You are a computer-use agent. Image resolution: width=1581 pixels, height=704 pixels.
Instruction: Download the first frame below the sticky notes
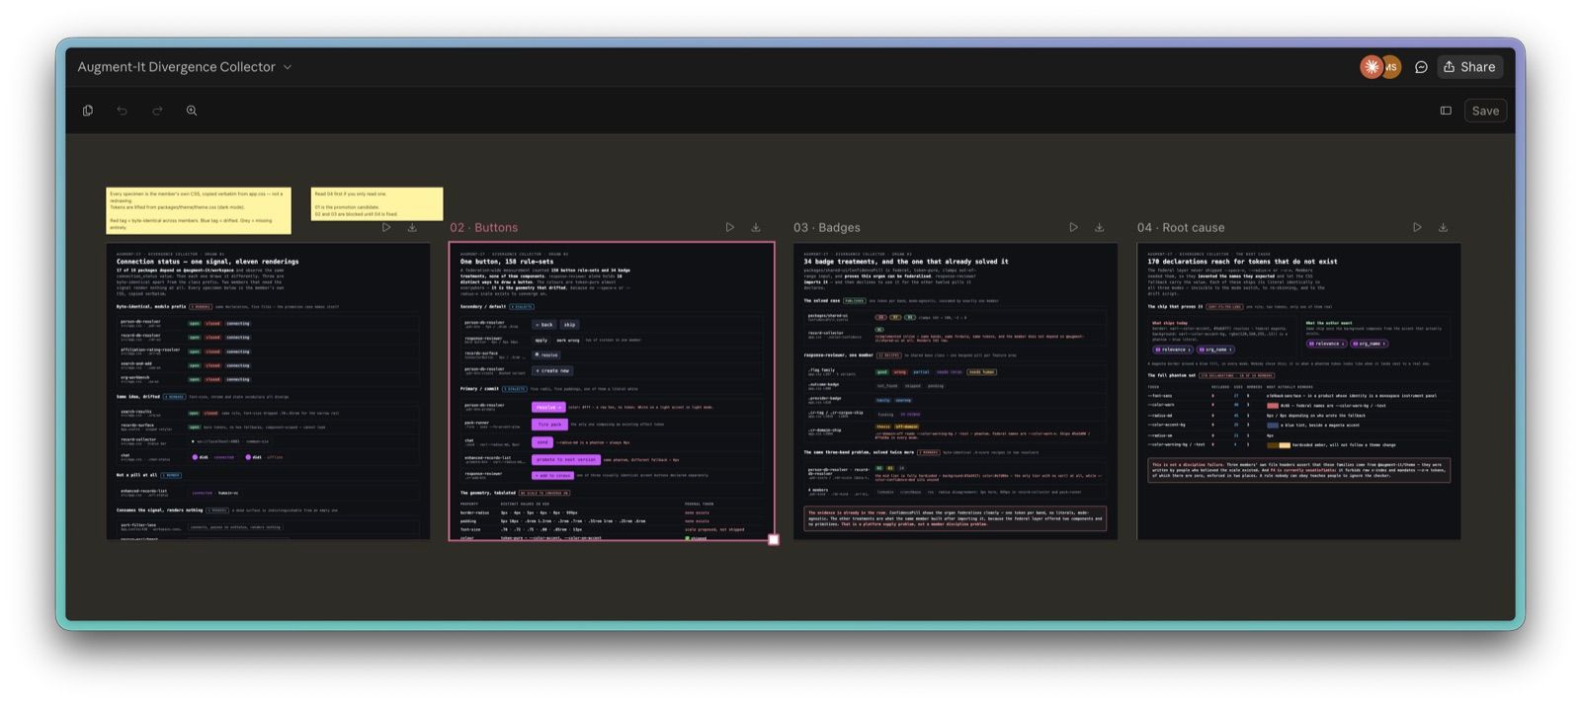coord(412,227)
